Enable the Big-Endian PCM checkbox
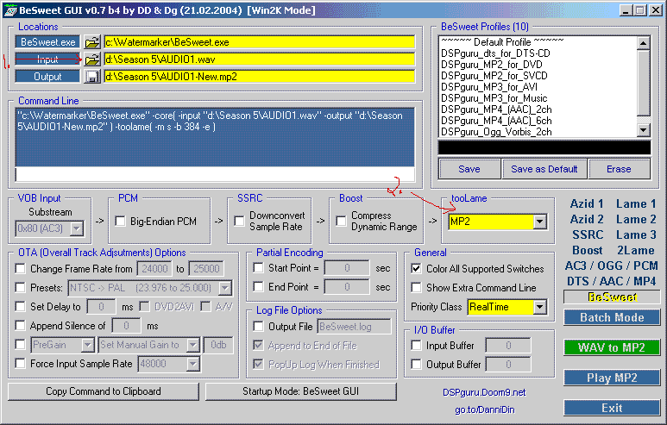Viewport: 667px width, 425px height. [121, 221]
